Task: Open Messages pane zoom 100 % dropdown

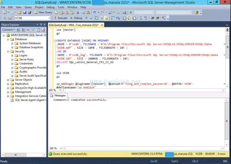Action: (61, 148)
